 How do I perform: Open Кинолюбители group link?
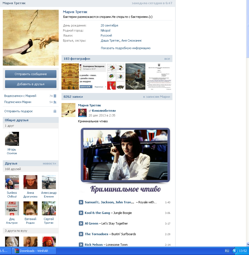pos(104,111)
